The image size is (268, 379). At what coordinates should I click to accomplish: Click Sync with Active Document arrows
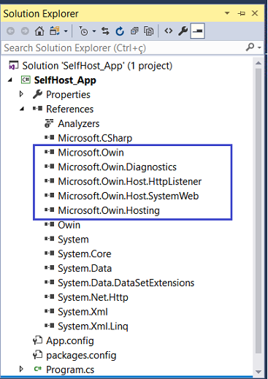105,31
